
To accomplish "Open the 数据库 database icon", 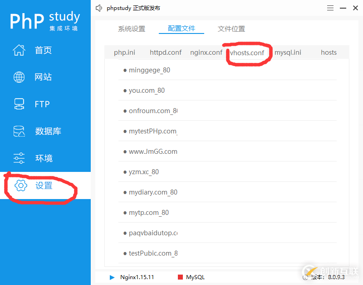I will tap(19, 131).
